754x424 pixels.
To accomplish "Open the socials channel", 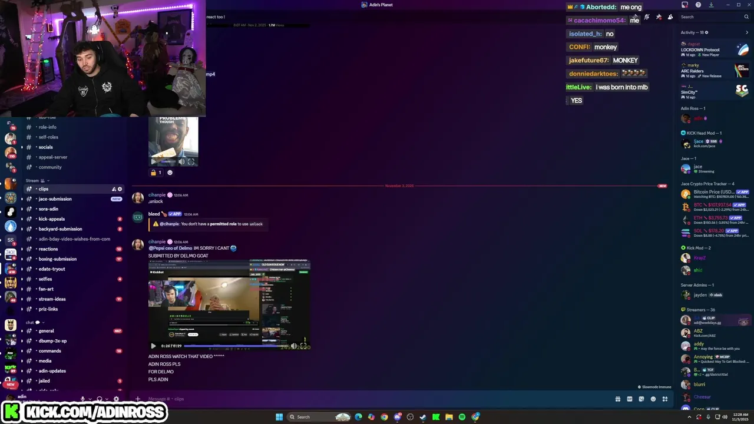I will 73,147.
